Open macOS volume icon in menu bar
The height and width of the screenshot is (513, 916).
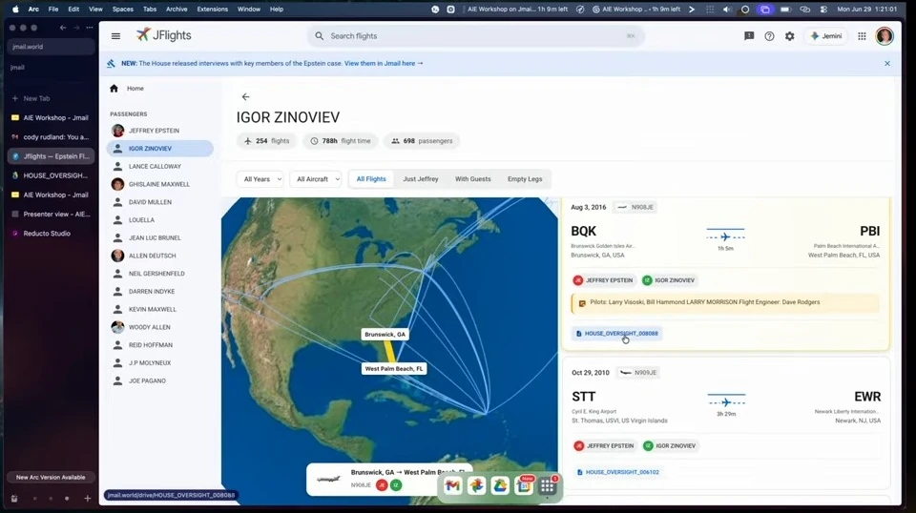coord(727,10)
